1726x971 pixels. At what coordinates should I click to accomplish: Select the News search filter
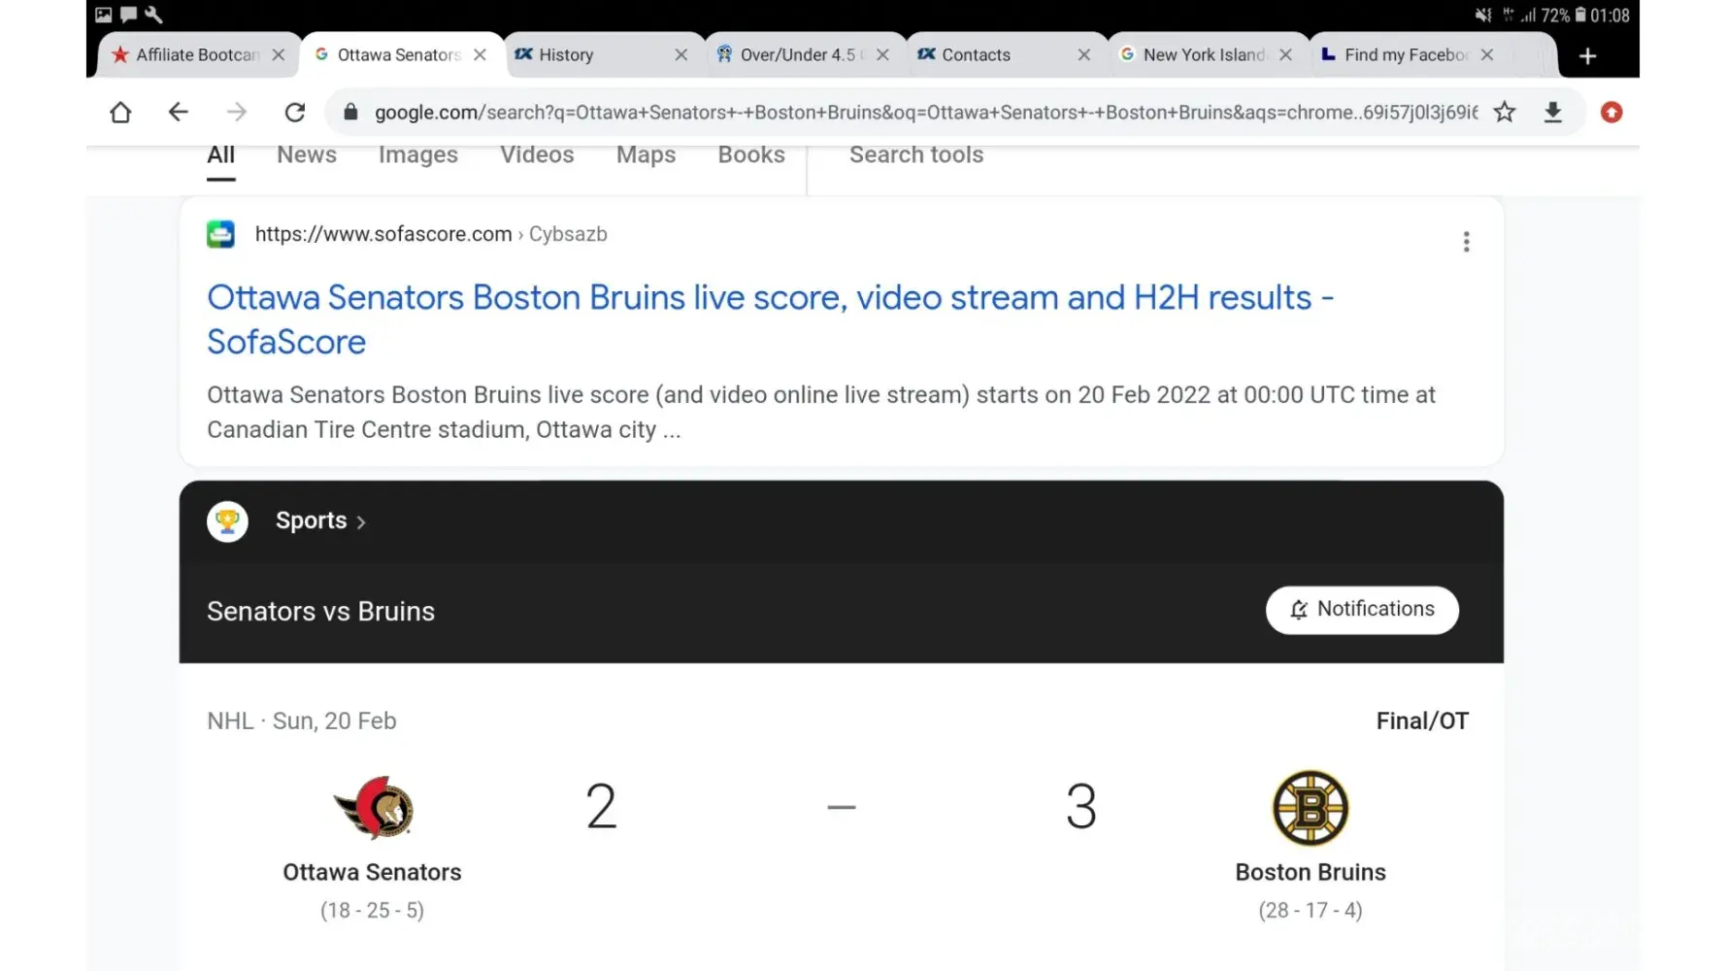coord(306,155)
